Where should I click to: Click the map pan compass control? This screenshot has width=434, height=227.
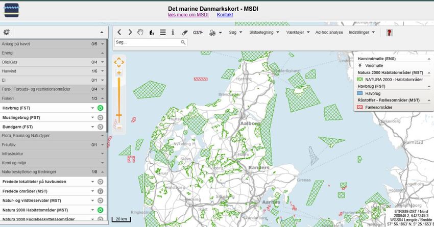click(x=119, y=62)
